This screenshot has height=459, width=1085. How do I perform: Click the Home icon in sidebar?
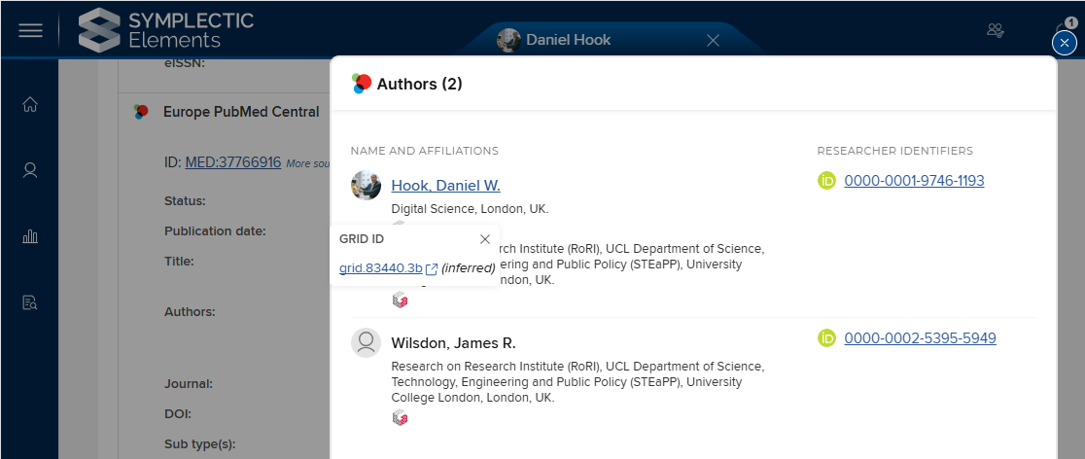coord(30,104)
